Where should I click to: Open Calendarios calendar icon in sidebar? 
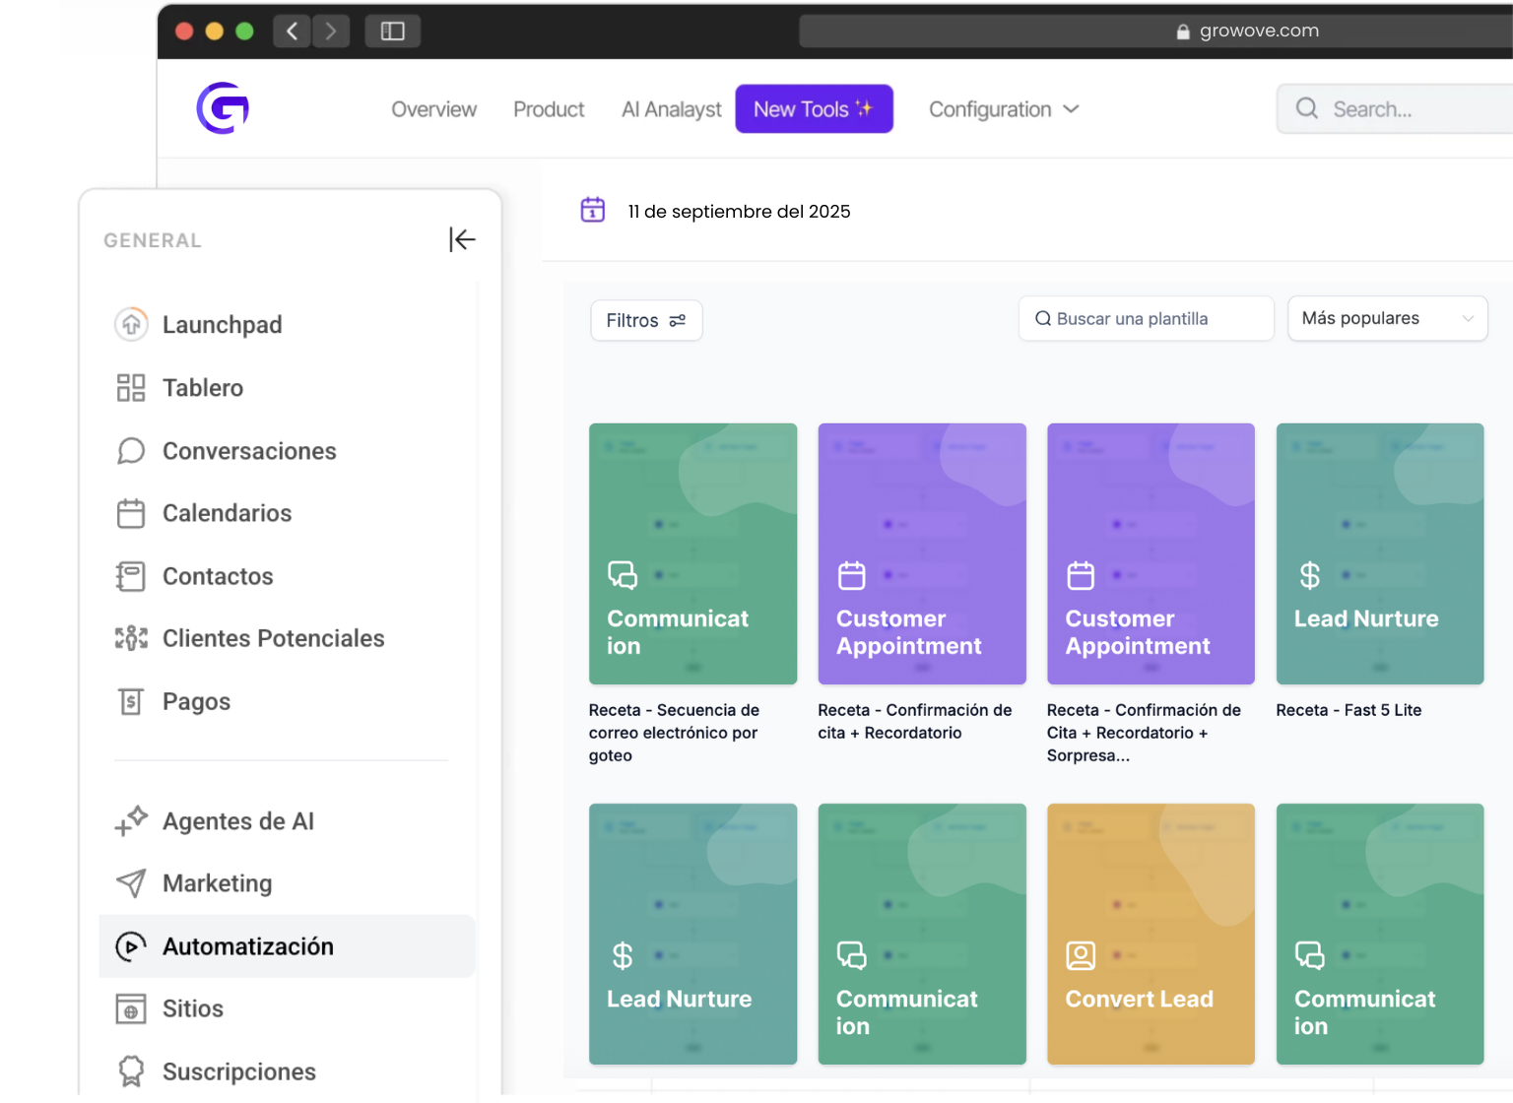click(131, 513)
